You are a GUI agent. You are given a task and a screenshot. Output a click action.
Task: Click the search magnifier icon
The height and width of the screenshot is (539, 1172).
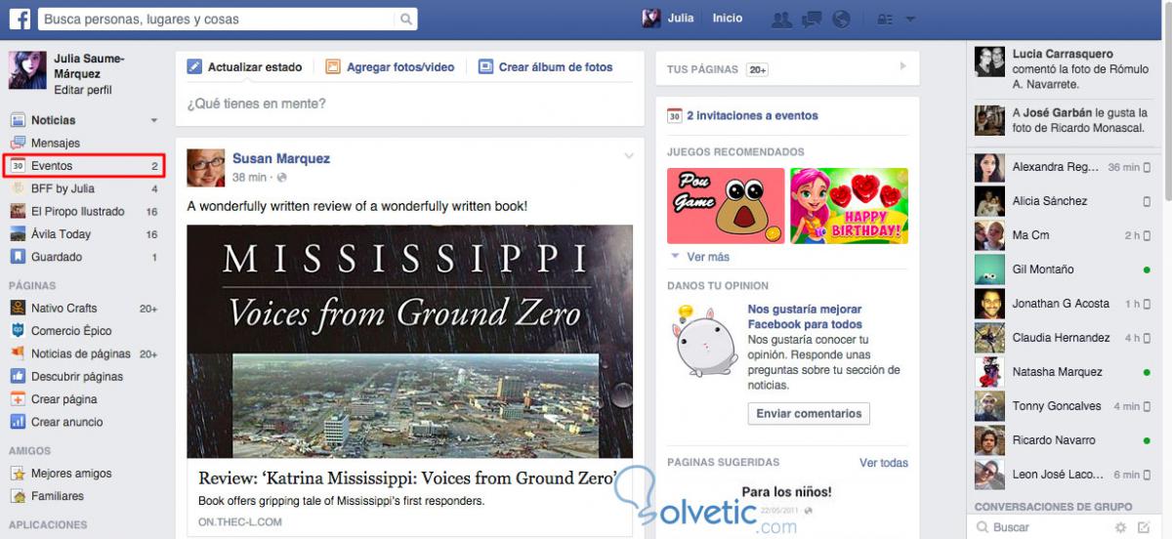pos(406,19)
